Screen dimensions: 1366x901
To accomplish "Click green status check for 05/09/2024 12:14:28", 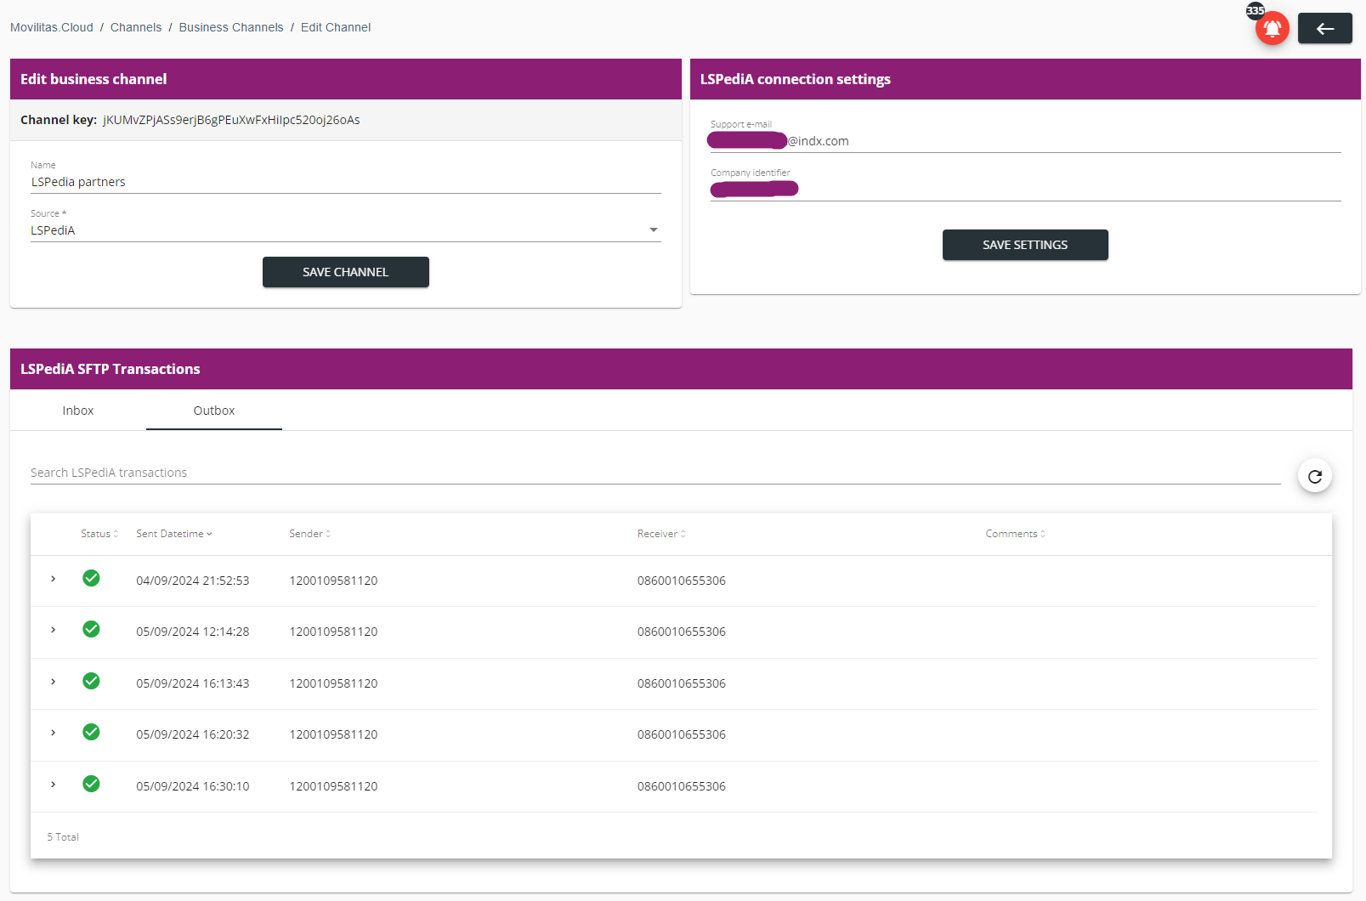I will pos(91,629).
